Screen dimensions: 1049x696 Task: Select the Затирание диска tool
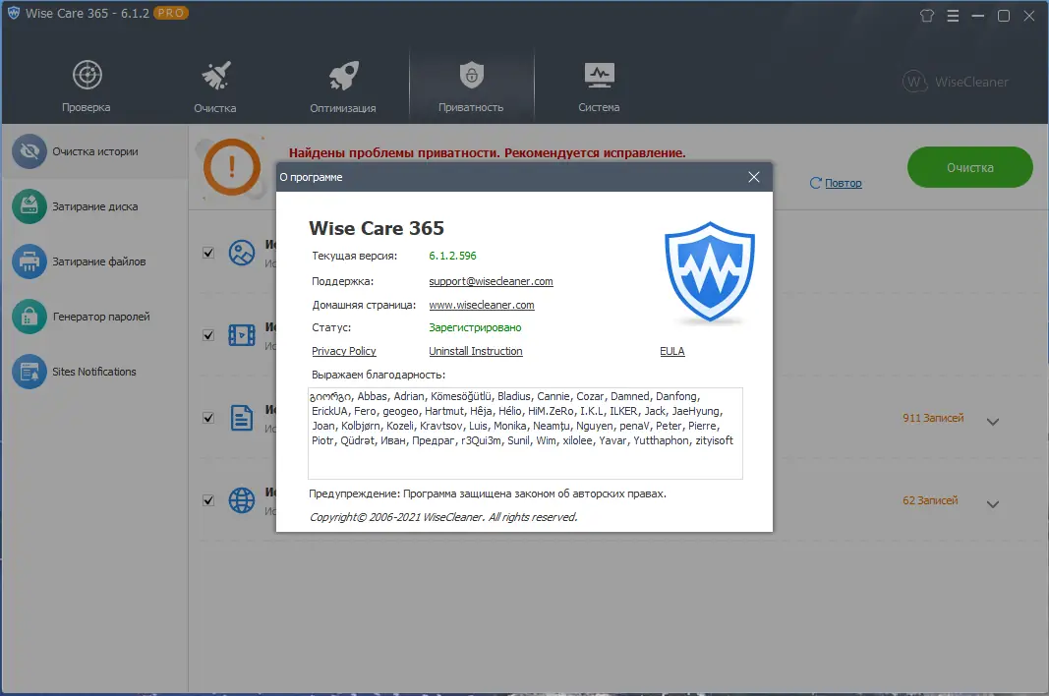93,206
